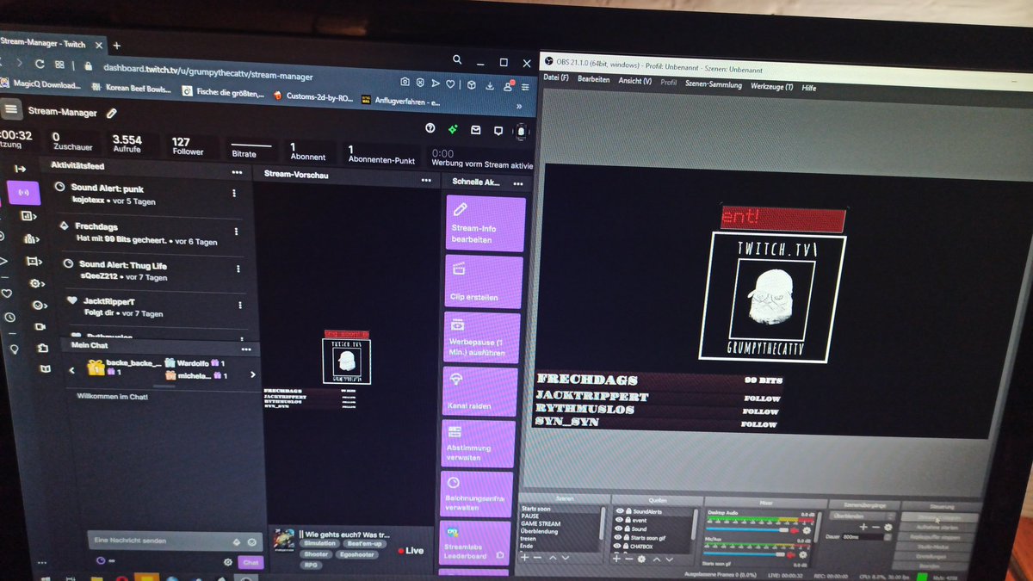Click Abstimmung verwalten quick action
Viewport: 1033px width, 581px height.
[x=478, y=444]
